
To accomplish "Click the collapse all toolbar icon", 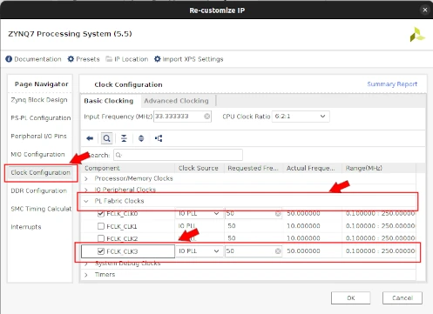I will (124, 138).
